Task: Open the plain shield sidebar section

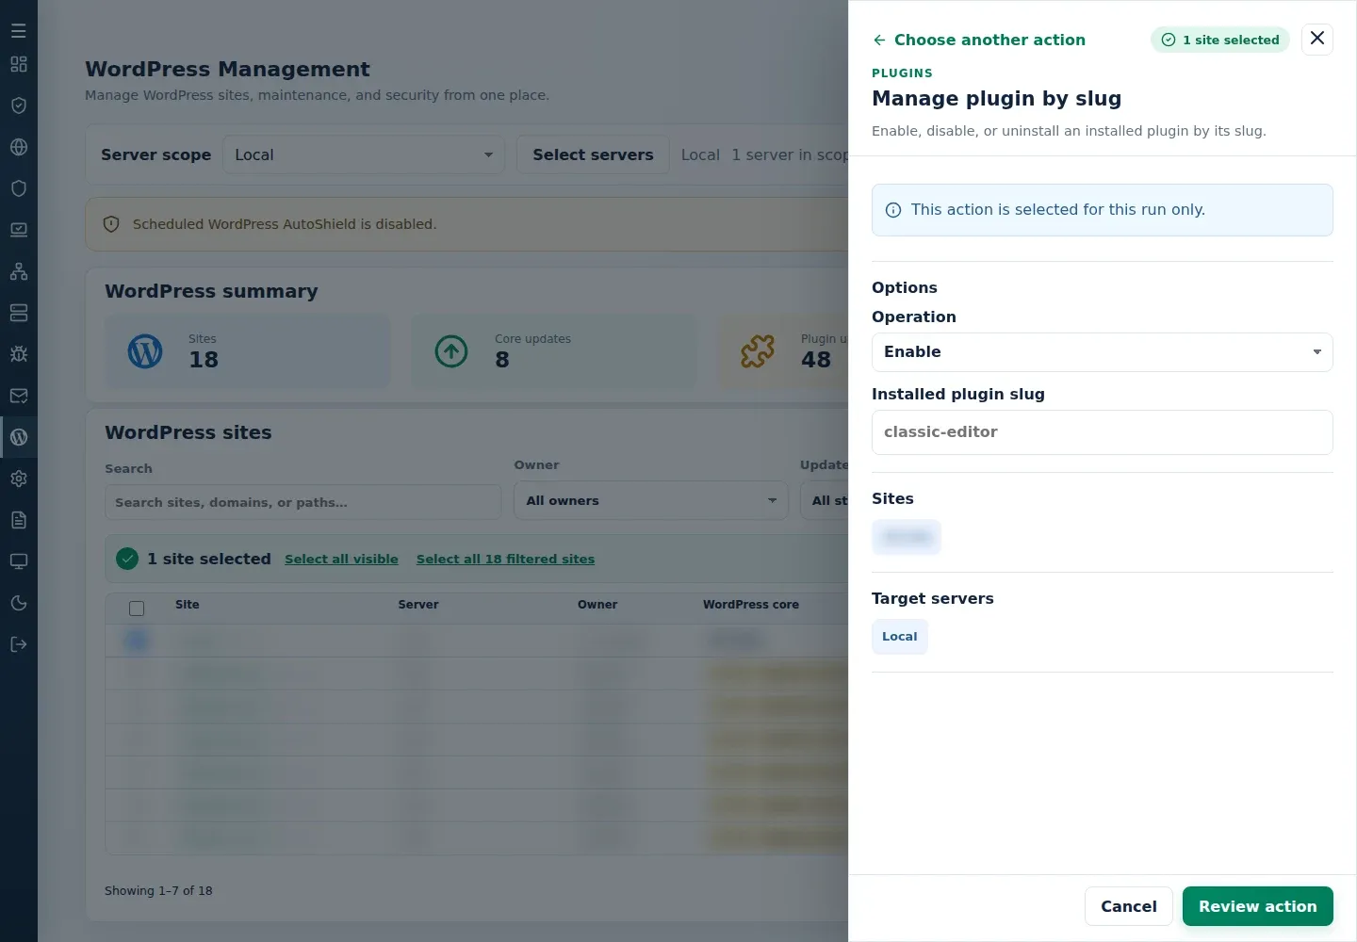Action: tap(19, 188)
